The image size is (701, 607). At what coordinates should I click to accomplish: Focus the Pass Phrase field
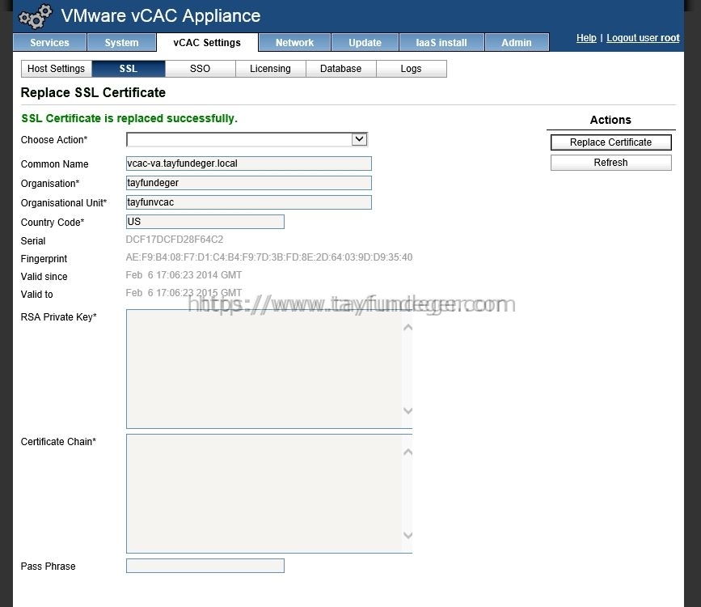[205, 566]
